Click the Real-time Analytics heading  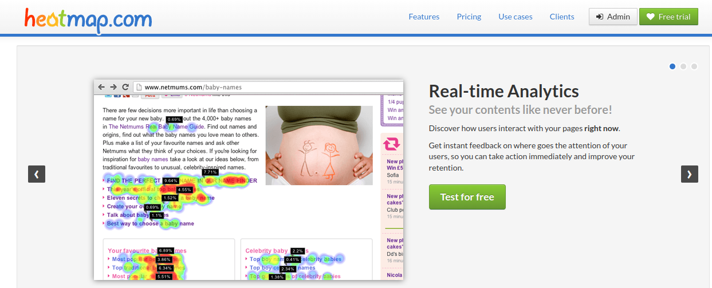tap(504, 91)
